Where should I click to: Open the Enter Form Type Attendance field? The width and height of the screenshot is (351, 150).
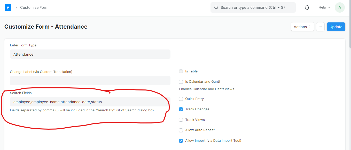90,54
